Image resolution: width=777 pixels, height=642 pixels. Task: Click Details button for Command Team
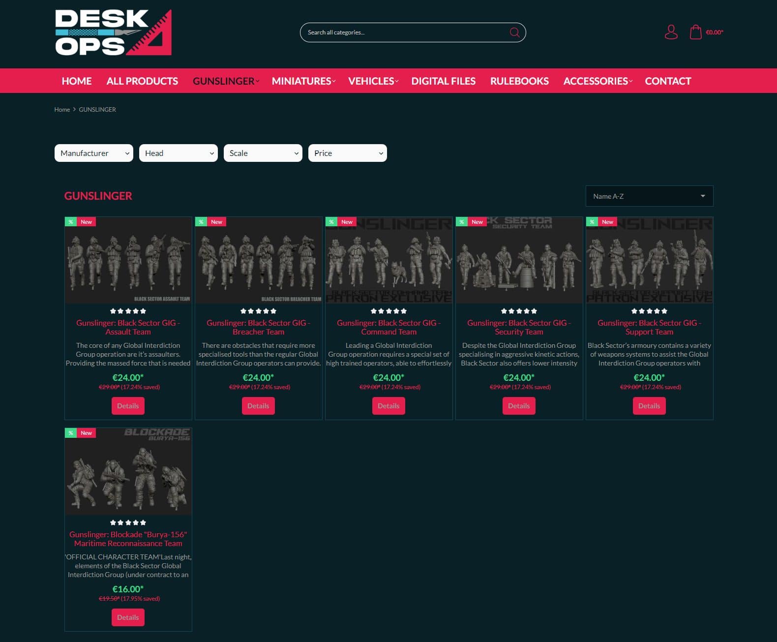tap(388, 406)
